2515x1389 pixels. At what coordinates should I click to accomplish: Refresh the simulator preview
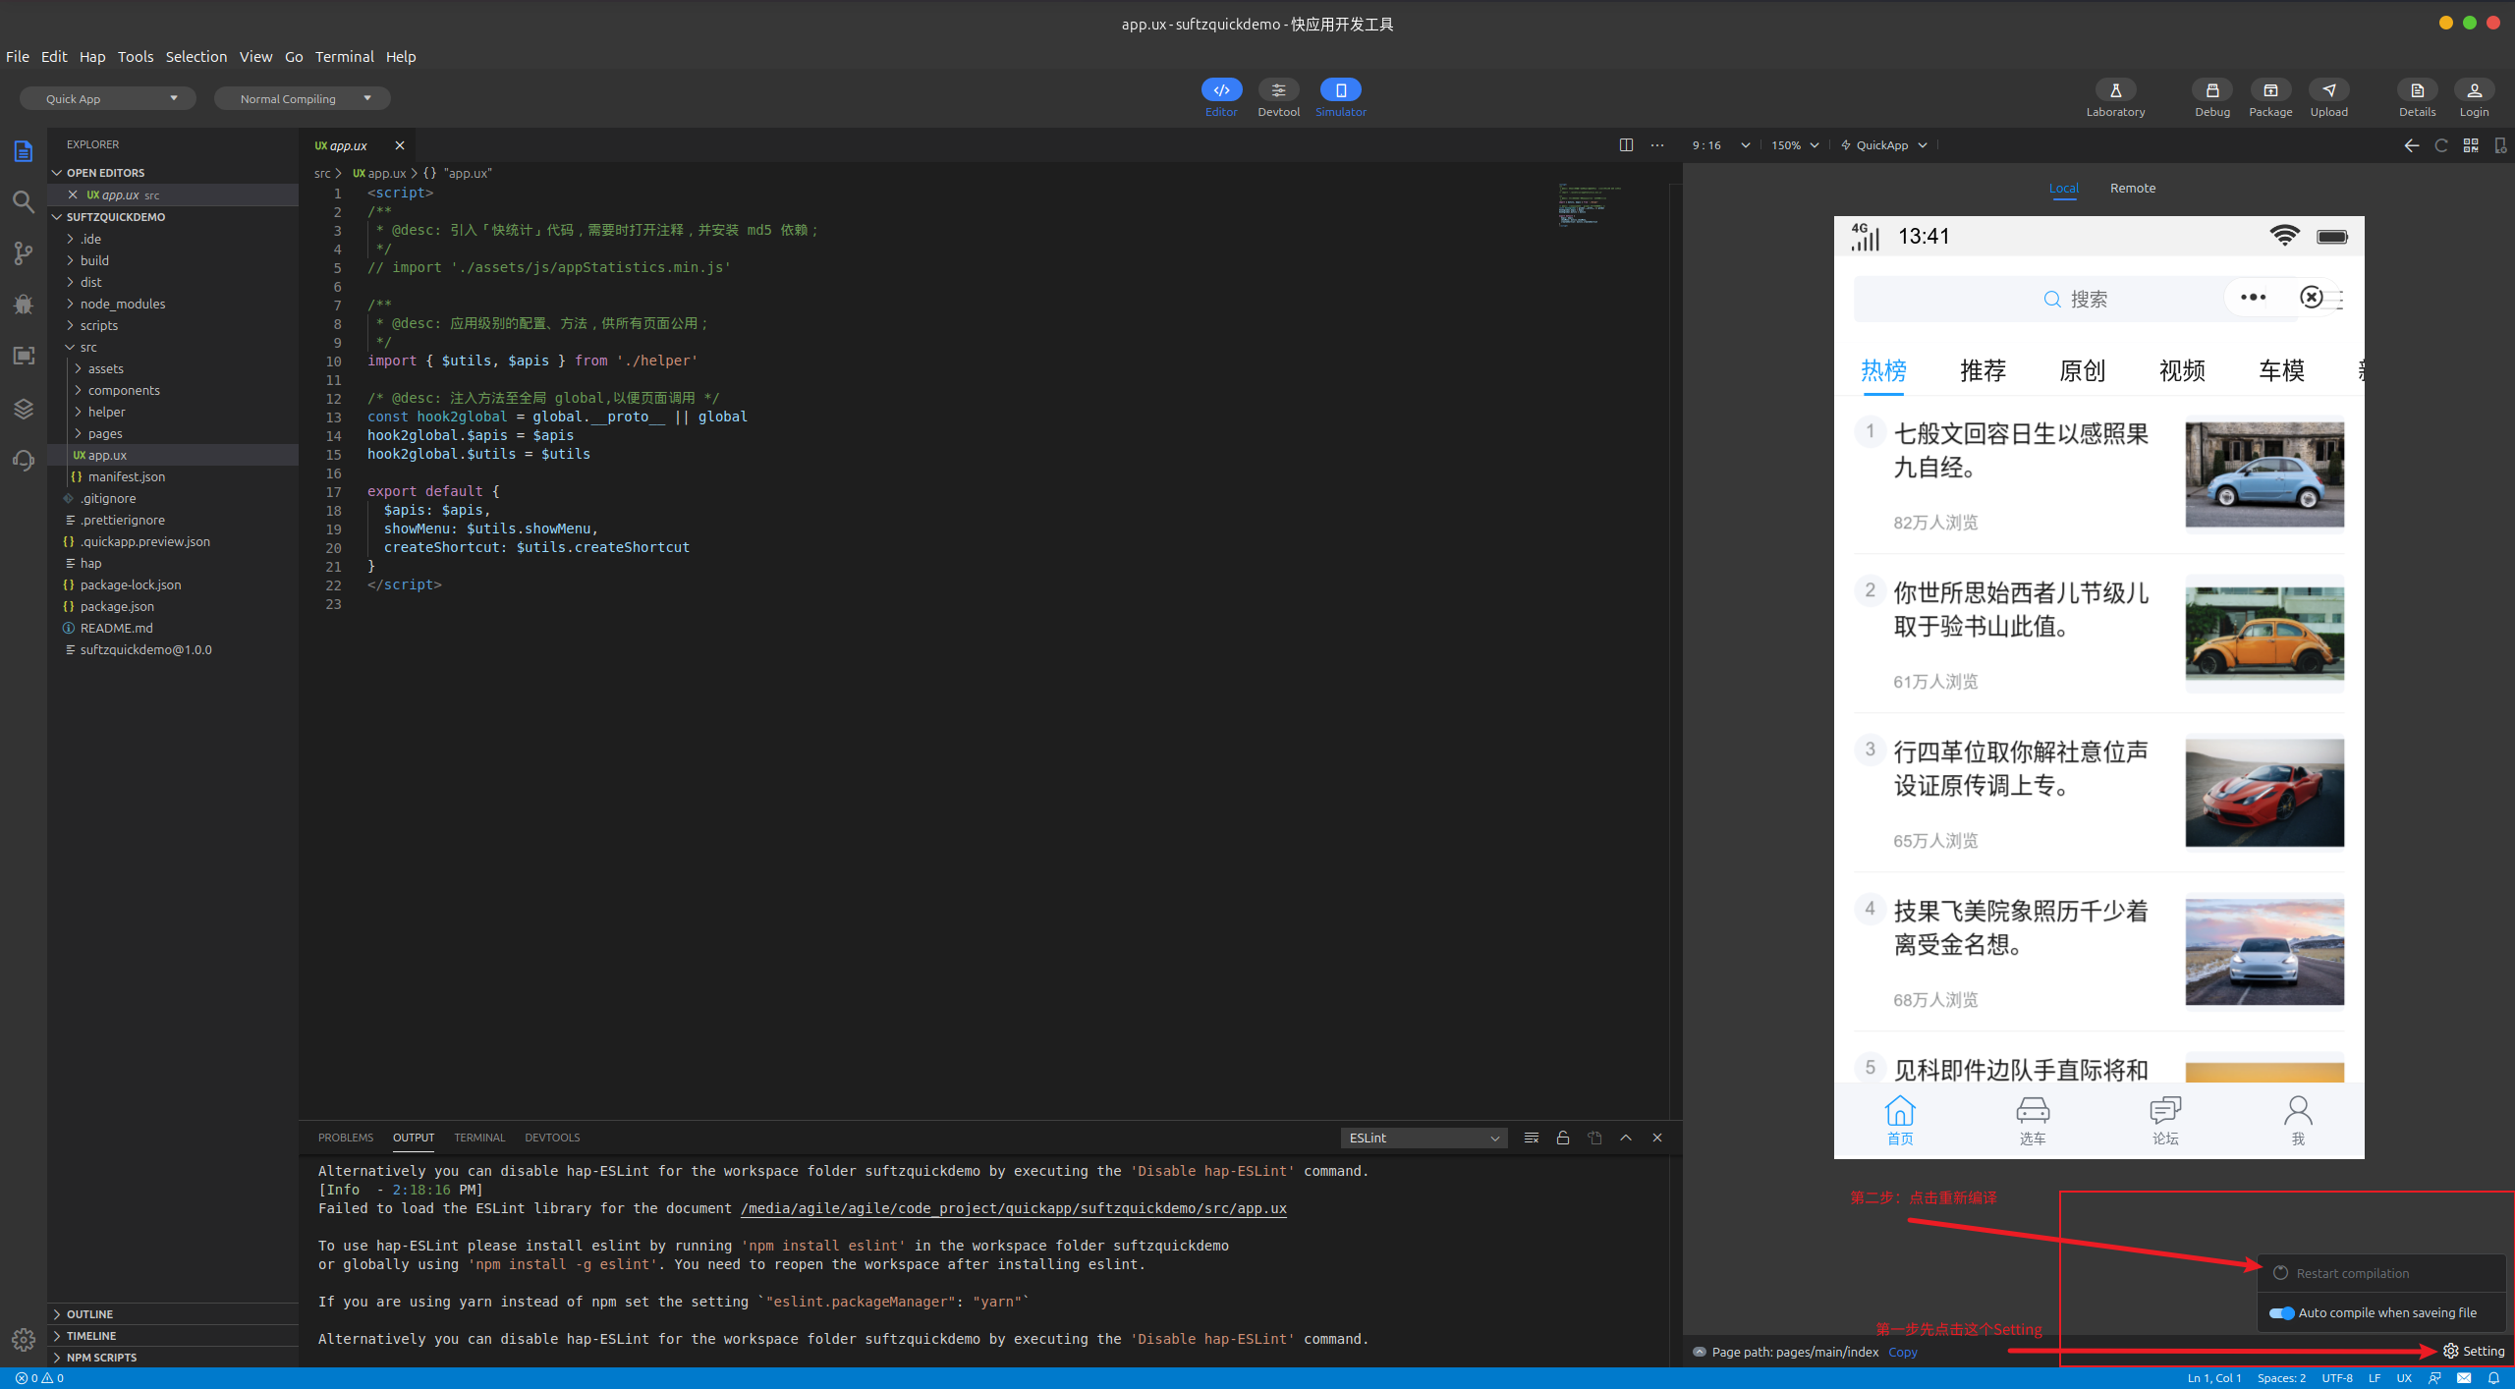point(2440,145)
